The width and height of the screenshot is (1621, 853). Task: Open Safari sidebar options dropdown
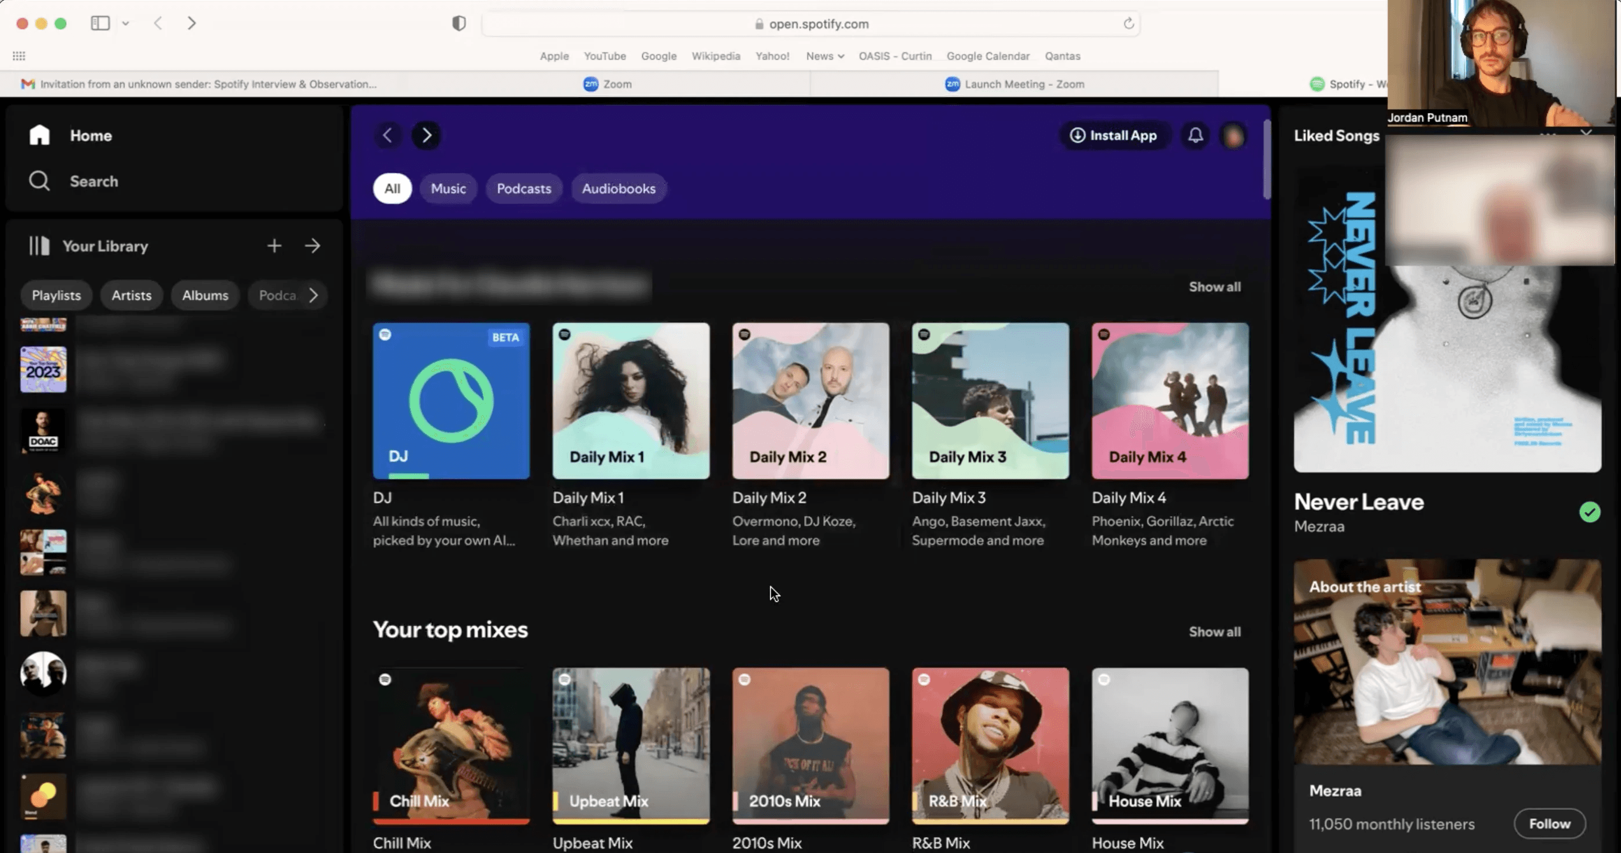tap(126, 24)
